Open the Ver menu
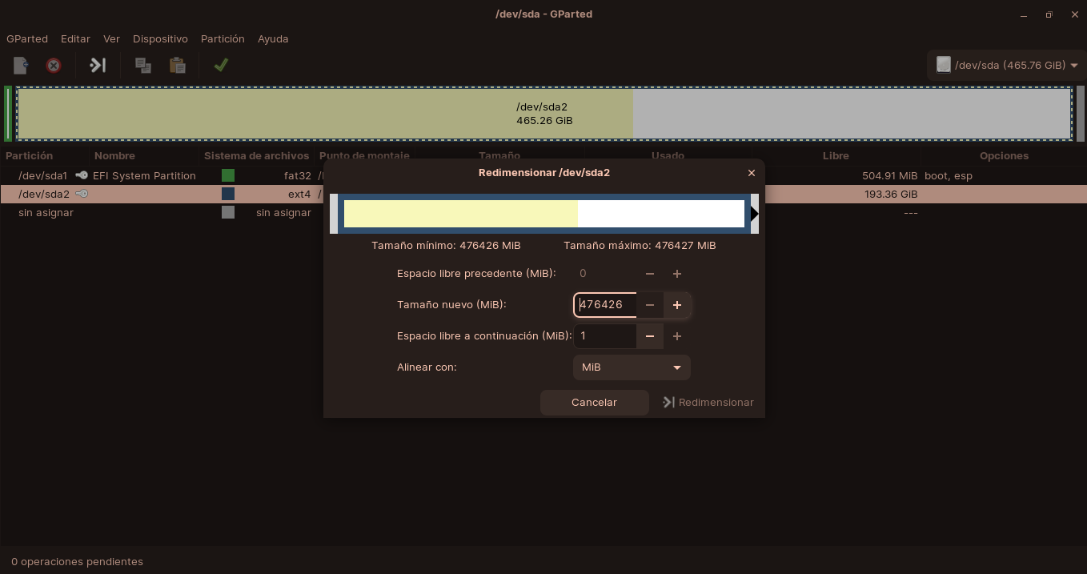Image resolution: width=1087 pixels, height=574 pixels. (111, 38)
